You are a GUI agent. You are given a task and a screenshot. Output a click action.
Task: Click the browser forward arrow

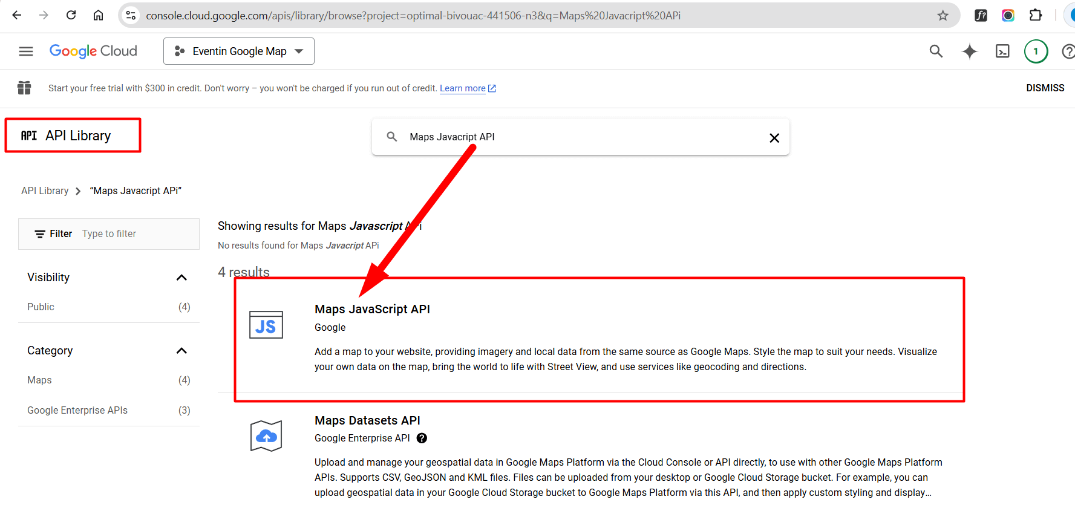[x=44, y=15]
